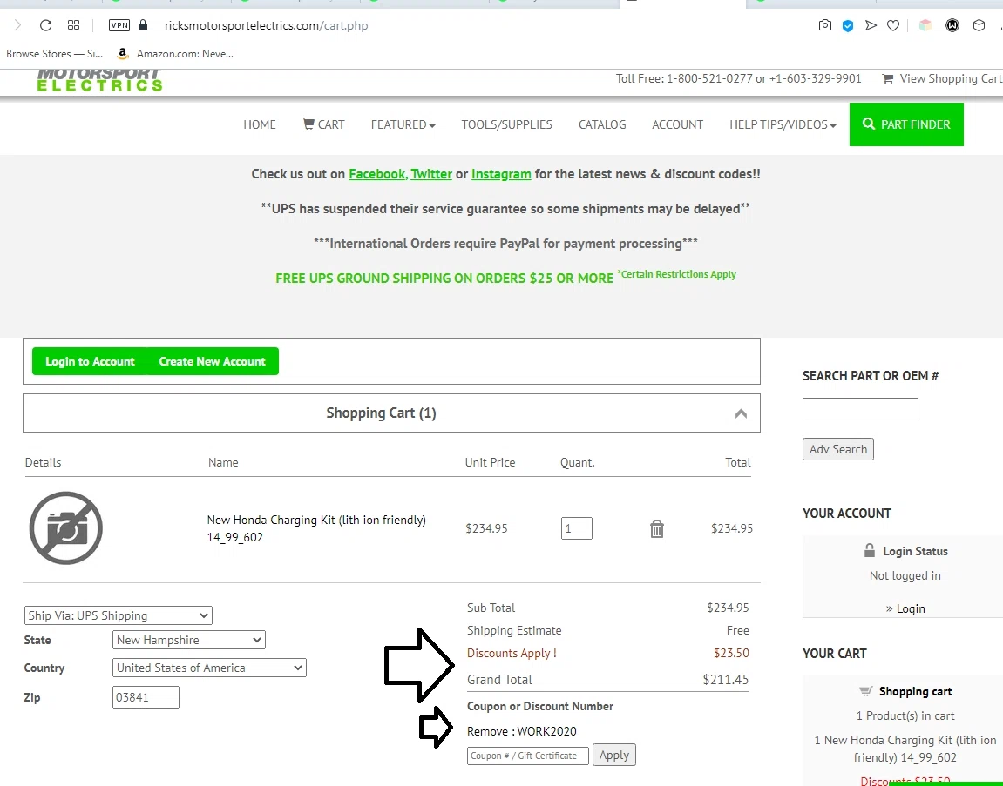
Task: Expand the FEATURED menu
Action: tap(403, 124)
